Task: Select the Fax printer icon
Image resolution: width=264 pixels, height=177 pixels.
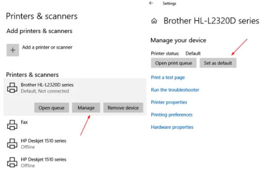Action: click(12, 125)
